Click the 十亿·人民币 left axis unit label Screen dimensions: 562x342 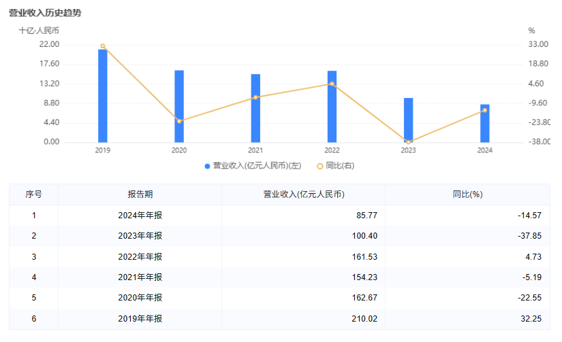click(39, 31)
